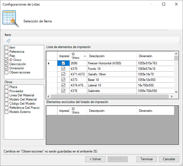Select the ID cell 4370
183x166 pixels.
click(x=78, y=69)
